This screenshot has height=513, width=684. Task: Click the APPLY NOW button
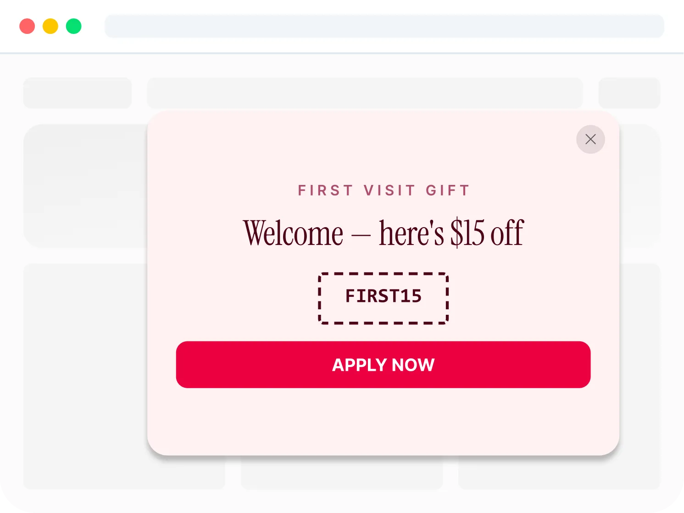pos(383,364)
